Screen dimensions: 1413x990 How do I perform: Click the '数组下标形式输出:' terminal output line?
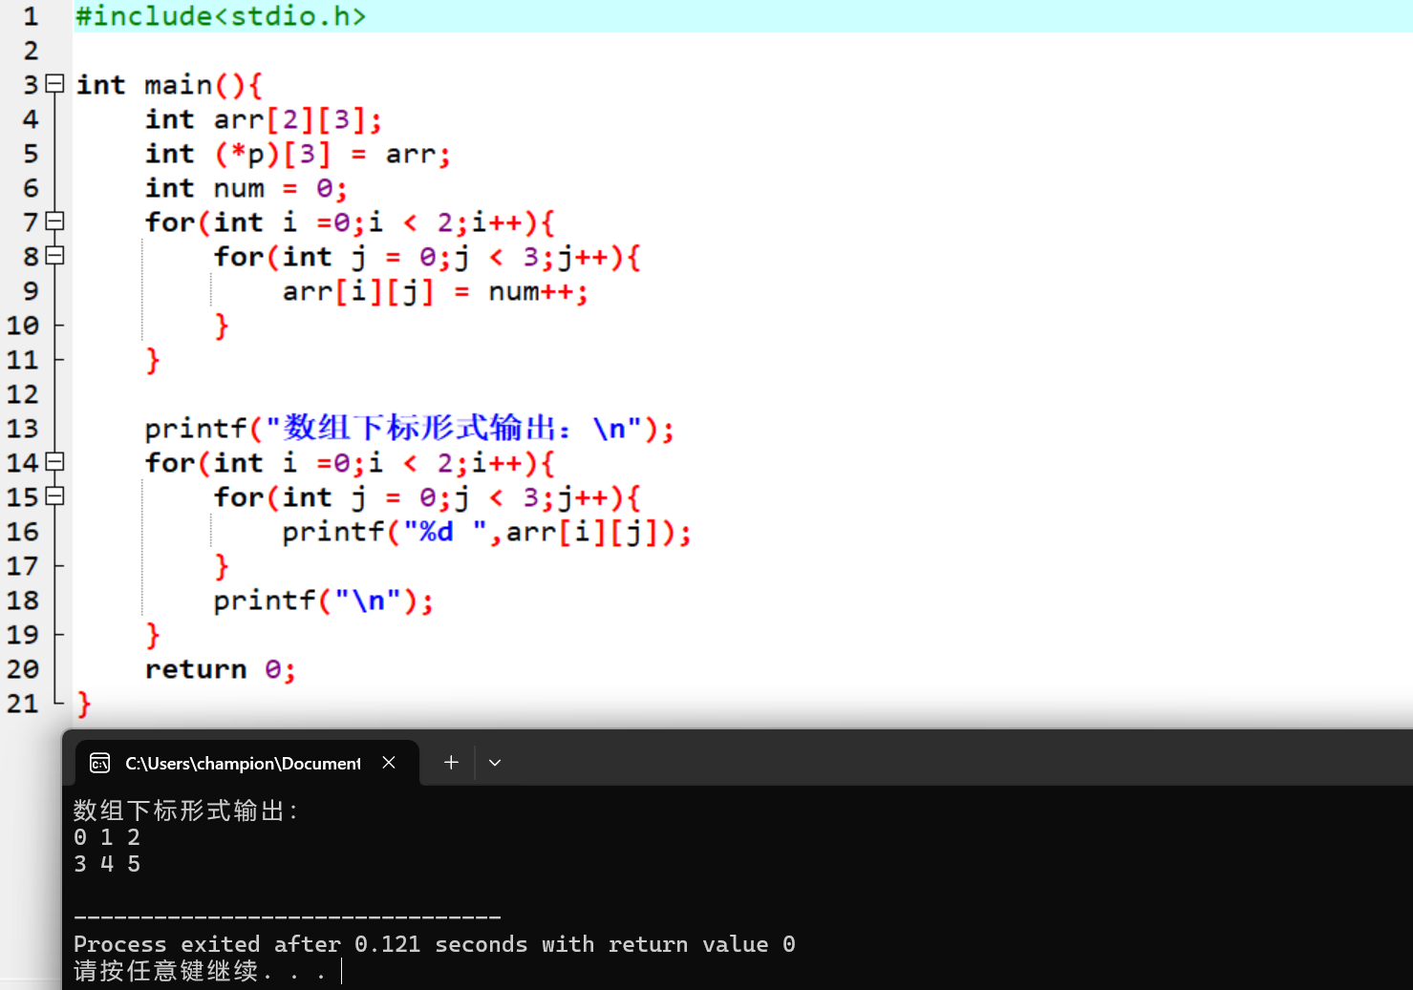click(x=186, y=811)
